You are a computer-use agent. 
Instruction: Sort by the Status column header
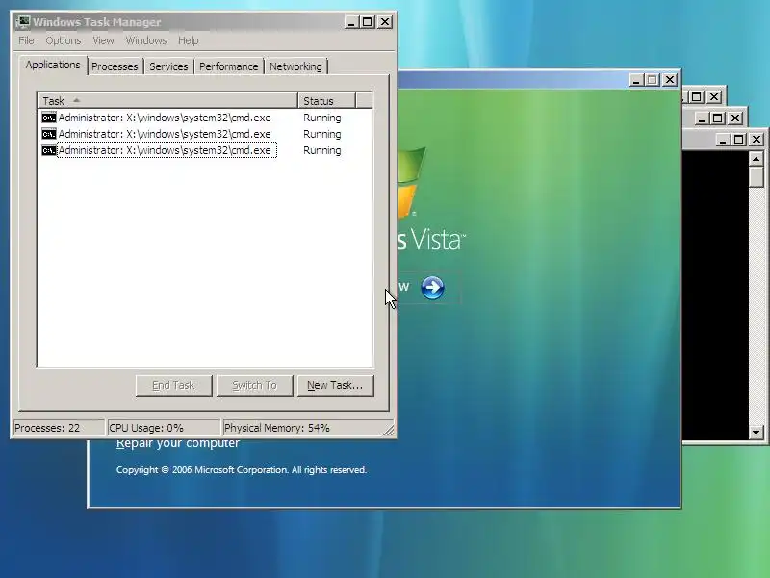(326, 101)
